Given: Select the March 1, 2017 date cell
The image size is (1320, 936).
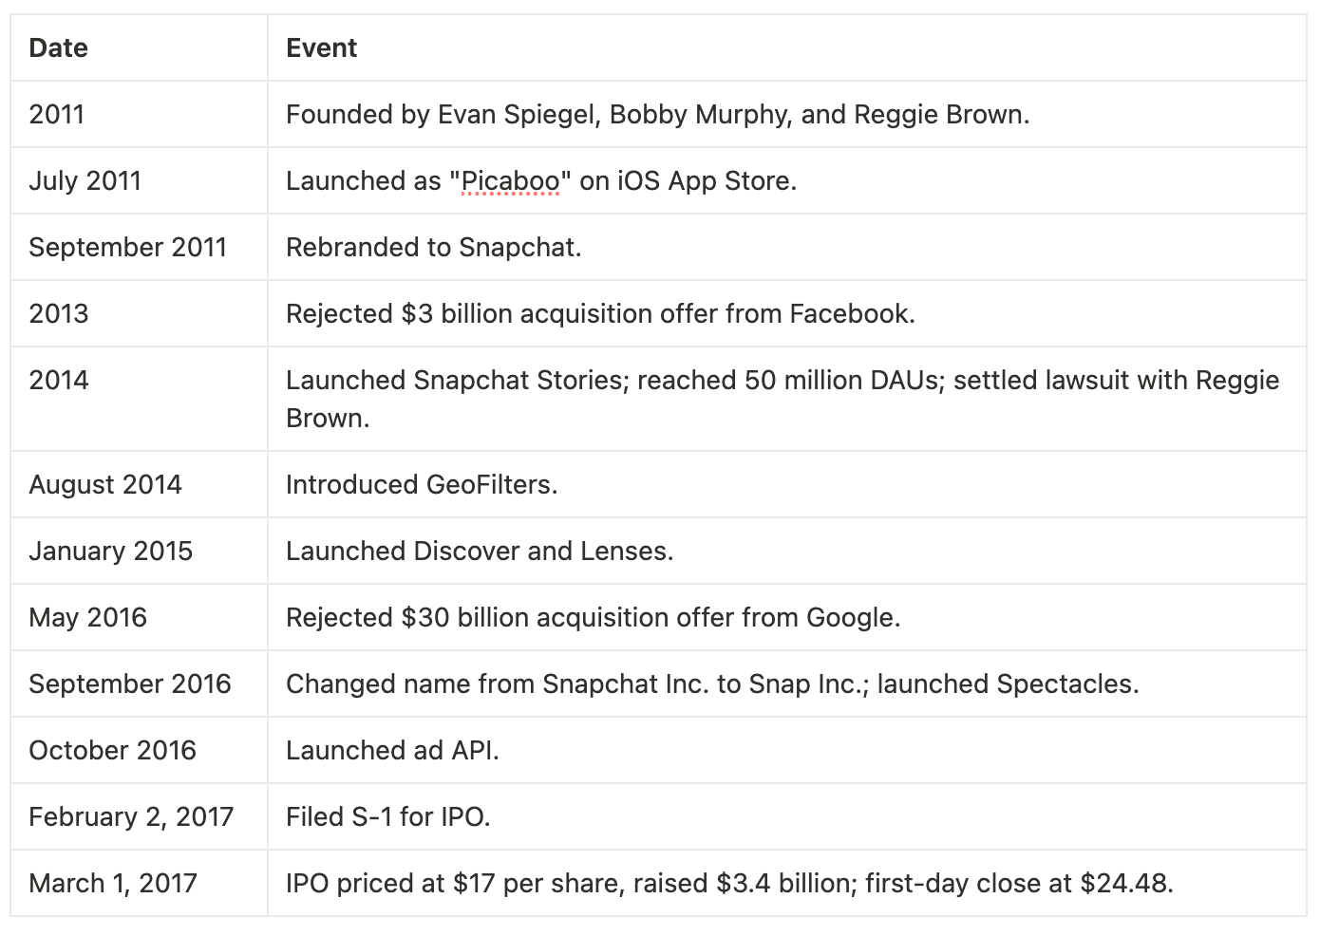Looking at the screenshot, I should pos(139,883).
